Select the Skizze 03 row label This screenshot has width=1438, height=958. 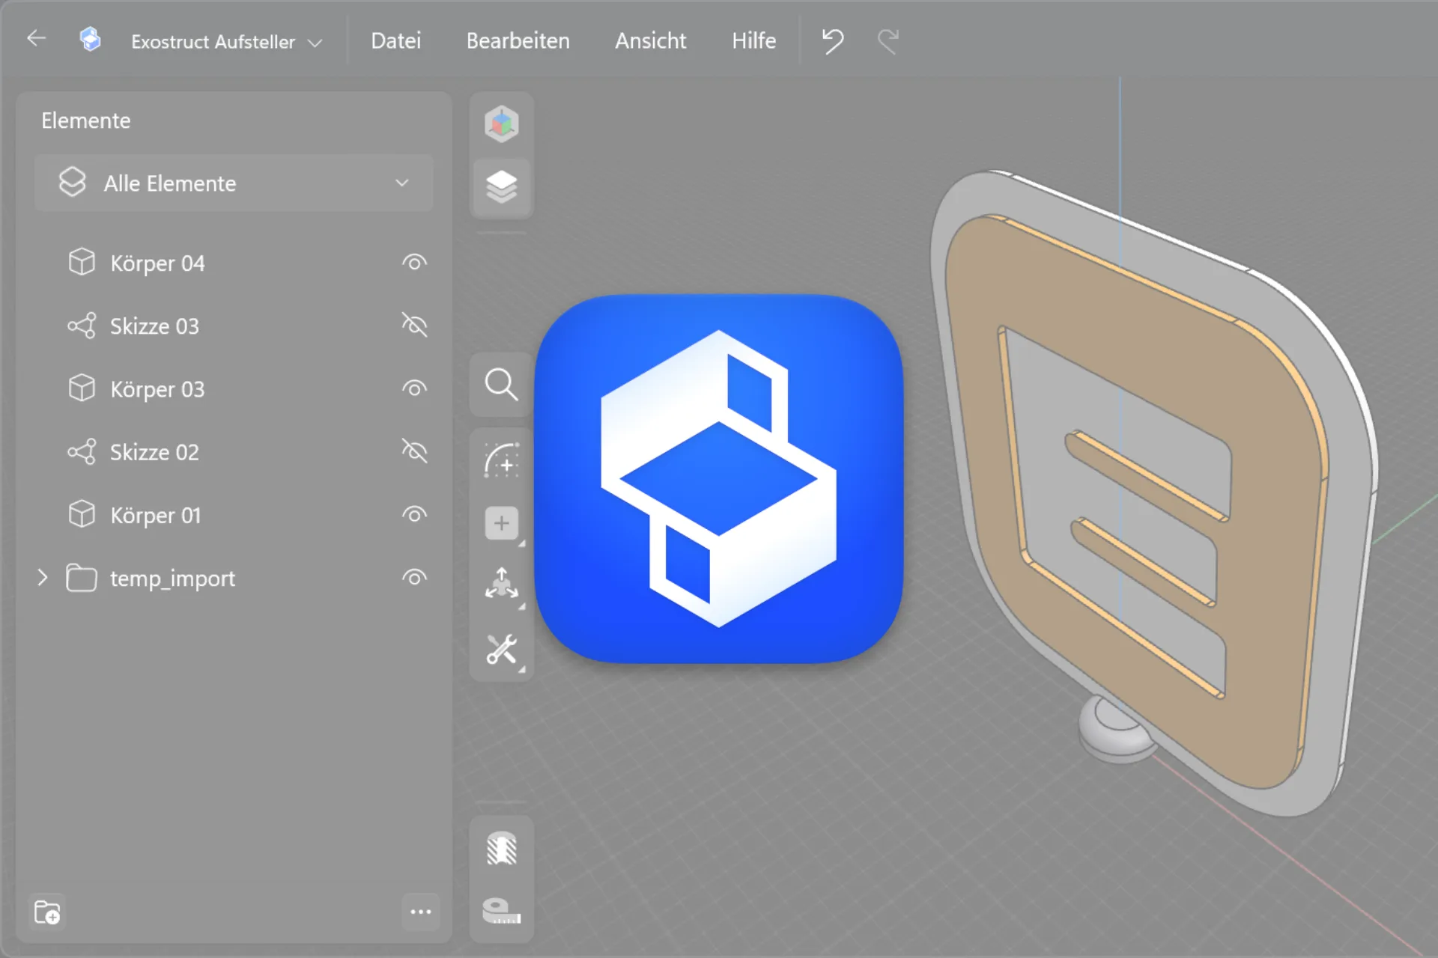pos(154,326)
